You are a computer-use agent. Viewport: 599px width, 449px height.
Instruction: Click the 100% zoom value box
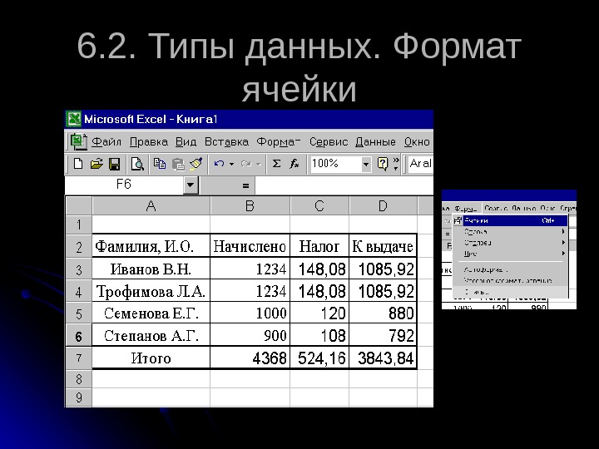335,164
